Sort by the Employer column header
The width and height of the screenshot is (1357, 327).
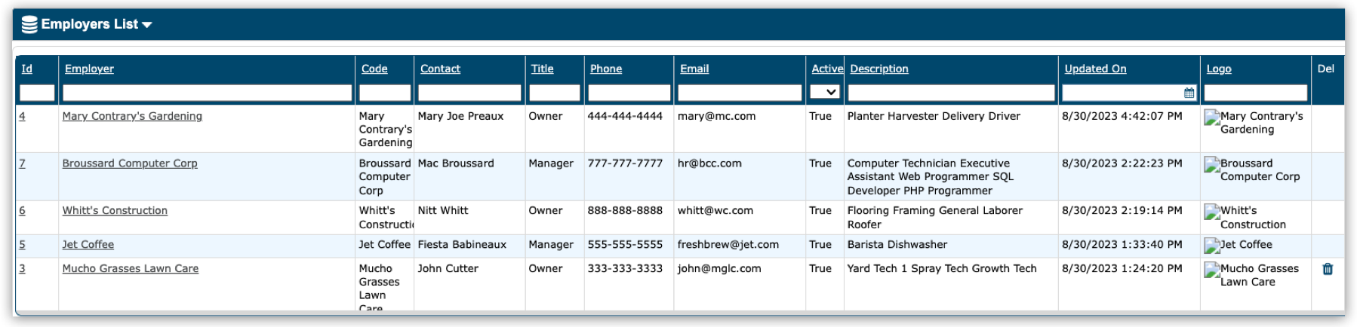[89, 69]
